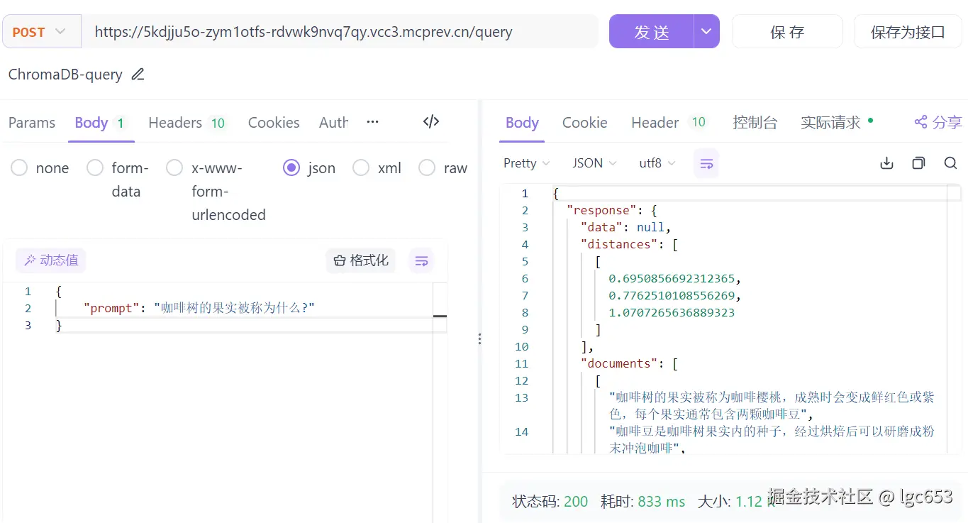Click the panel divider drag handle
The height and width of the screenshot is (523, 968).
coord(479,338)
